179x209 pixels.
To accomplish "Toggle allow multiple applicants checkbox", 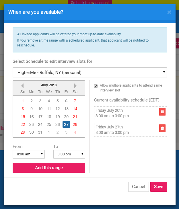I will tap(96, 86).
